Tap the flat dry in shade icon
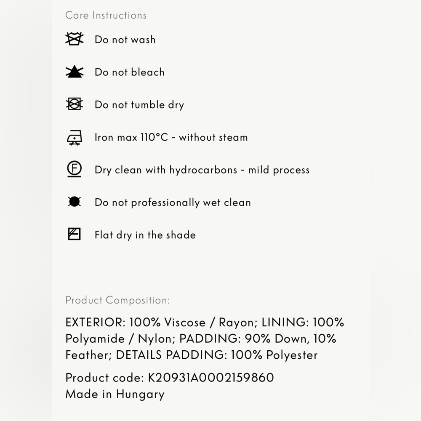Image resolution: width=421 pixels, height=421 pixels. [x=75, y=234]
